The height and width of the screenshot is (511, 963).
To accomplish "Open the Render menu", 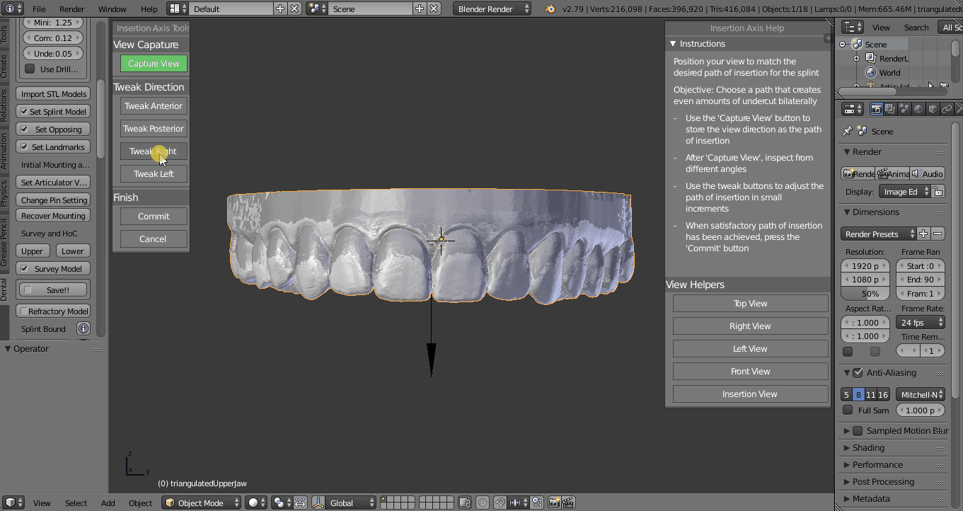I will point(71,8).
